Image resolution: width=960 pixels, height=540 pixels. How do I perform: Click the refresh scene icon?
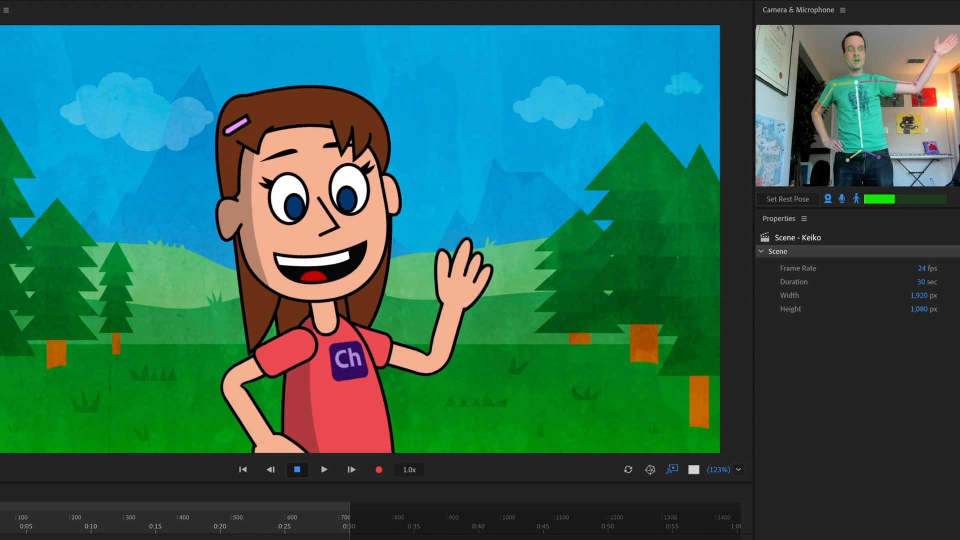point(628,470)
